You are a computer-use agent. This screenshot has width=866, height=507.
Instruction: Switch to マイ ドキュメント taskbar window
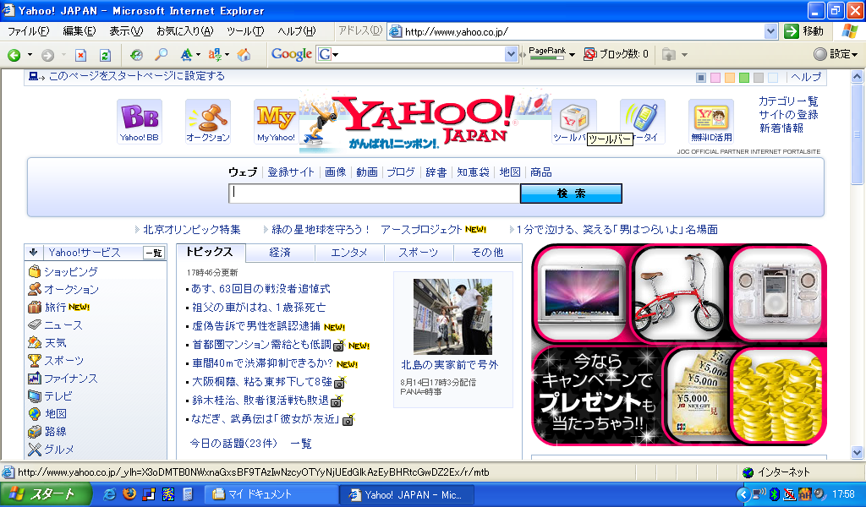271,495
